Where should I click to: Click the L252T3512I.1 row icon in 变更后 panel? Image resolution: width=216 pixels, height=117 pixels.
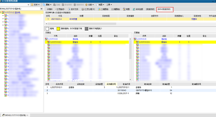pyautogui.click(x=49, y=42)
